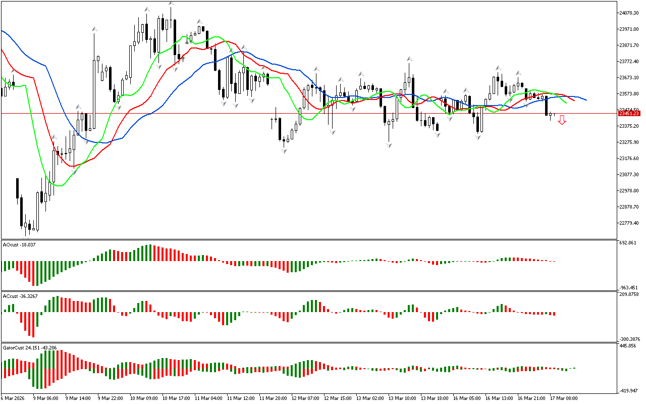Click fractal arrow above the 10 Mar 17:00 high
This screenshot has height=404, width=646.
pyautogui.click(x=172, y=4)
